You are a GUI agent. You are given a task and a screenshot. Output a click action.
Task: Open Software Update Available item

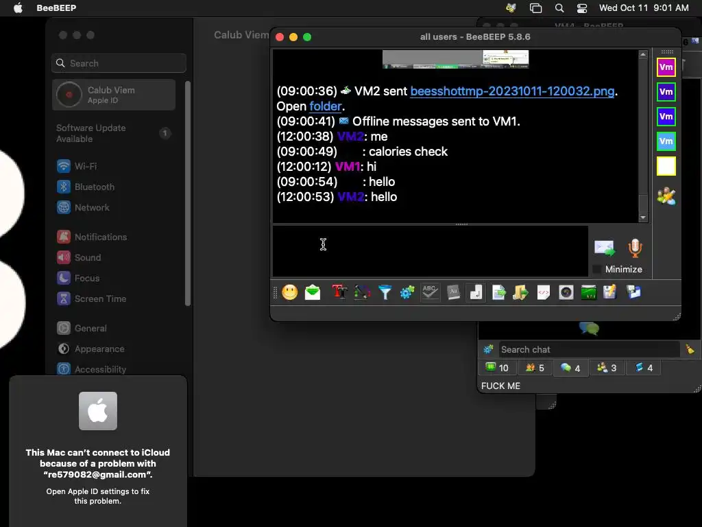coord(114,134)
